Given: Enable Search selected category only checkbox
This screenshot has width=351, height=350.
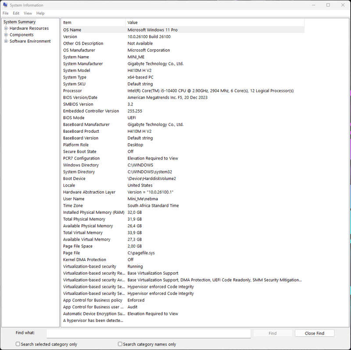Looking at the screenshot, I should pyautogui.click(x=18, y=344).
